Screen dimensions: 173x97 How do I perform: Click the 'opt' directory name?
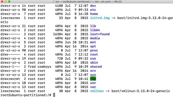(x=93, y=46)
